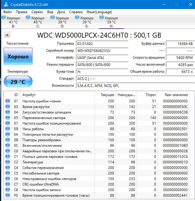This screenshot has height=201, width=195.
Task: Click the Буква тома field H:
Action: tap(102, 72)
